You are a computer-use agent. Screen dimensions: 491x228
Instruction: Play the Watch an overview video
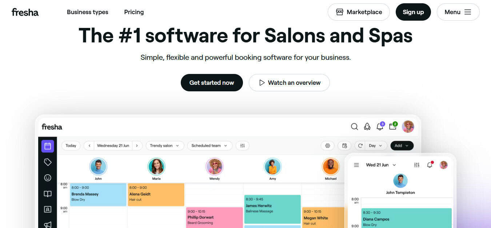pyautogui.click(x=289, y=83)
